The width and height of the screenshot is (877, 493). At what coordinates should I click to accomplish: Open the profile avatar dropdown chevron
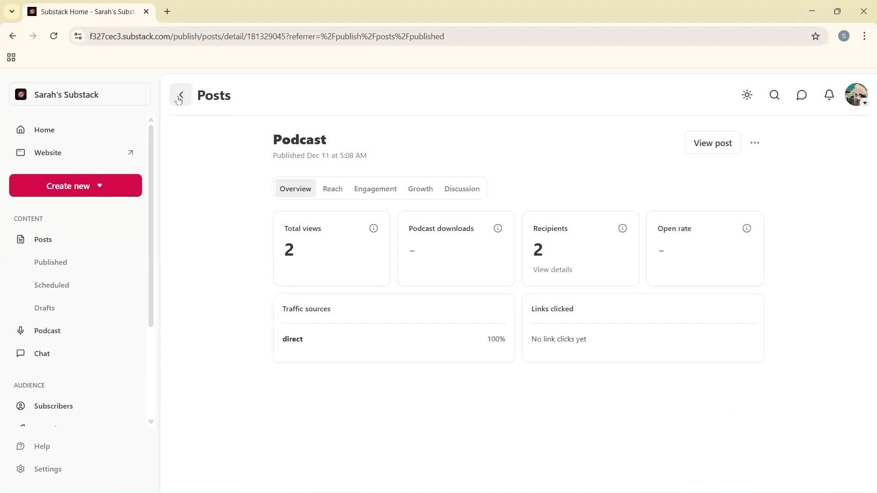(865, 103)
